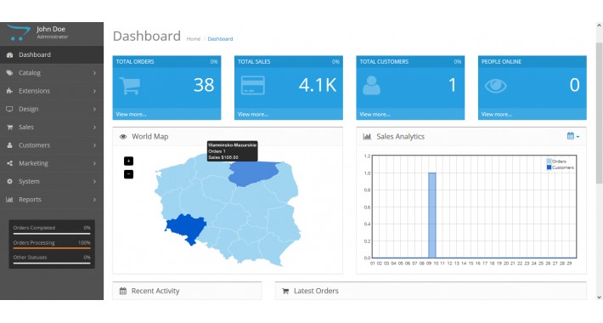This screenshot has width=603, height=323.
Task: Open the Reports menu item
Action: coord(52,200)
